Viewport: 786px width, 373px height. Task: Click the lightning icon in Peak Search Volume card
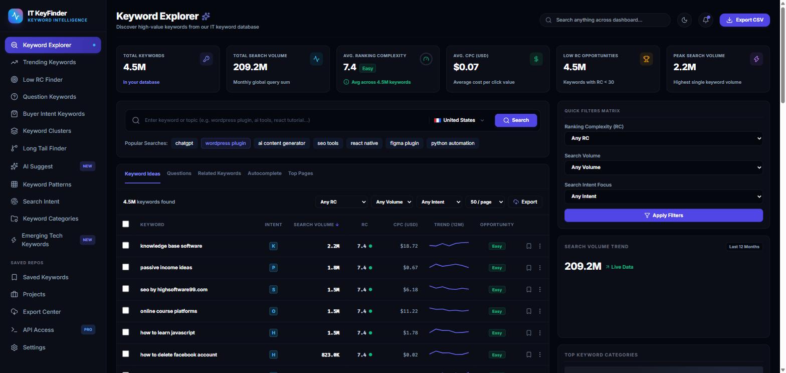(x=756, y=59)
